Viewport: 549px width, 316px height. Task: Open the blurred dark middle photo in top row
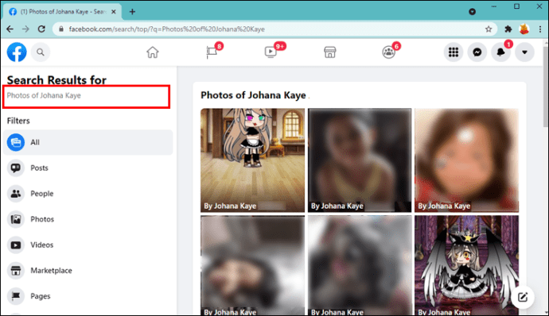pos(360,160)
